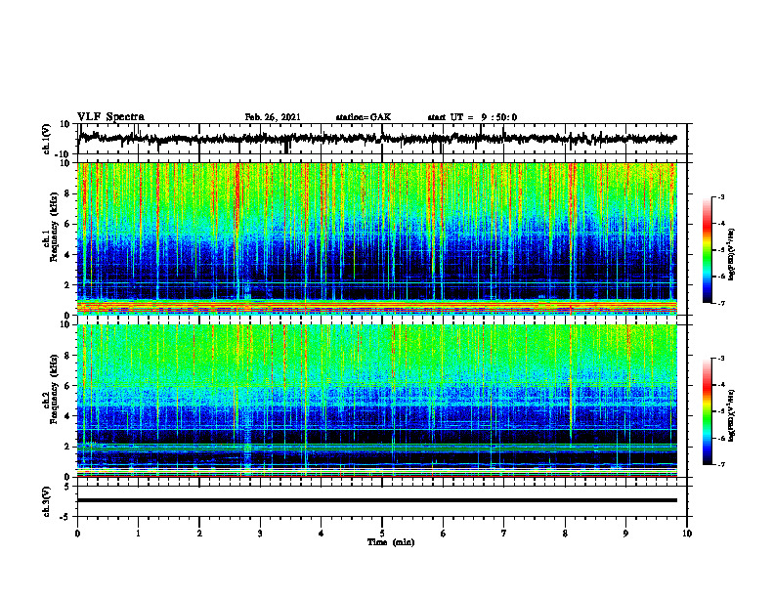This screenshot has height=598, width=774.
Task: Click the time axis tick label "8"
Action: (565, 534)
